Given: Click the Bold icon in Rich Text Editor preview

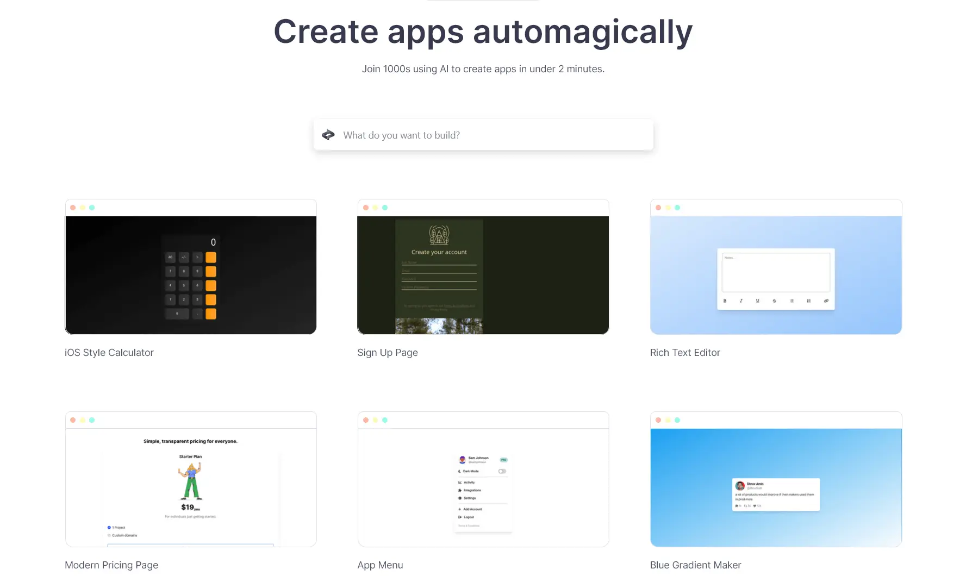Looking at the screenshot, I should pyautogui.click(x=725, y=301).
